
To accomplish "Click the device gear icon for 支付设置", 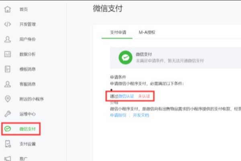I will 8,144.
